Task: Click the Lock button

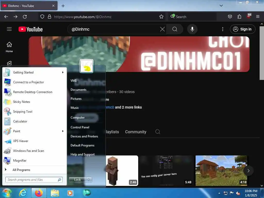Action: 78,180
